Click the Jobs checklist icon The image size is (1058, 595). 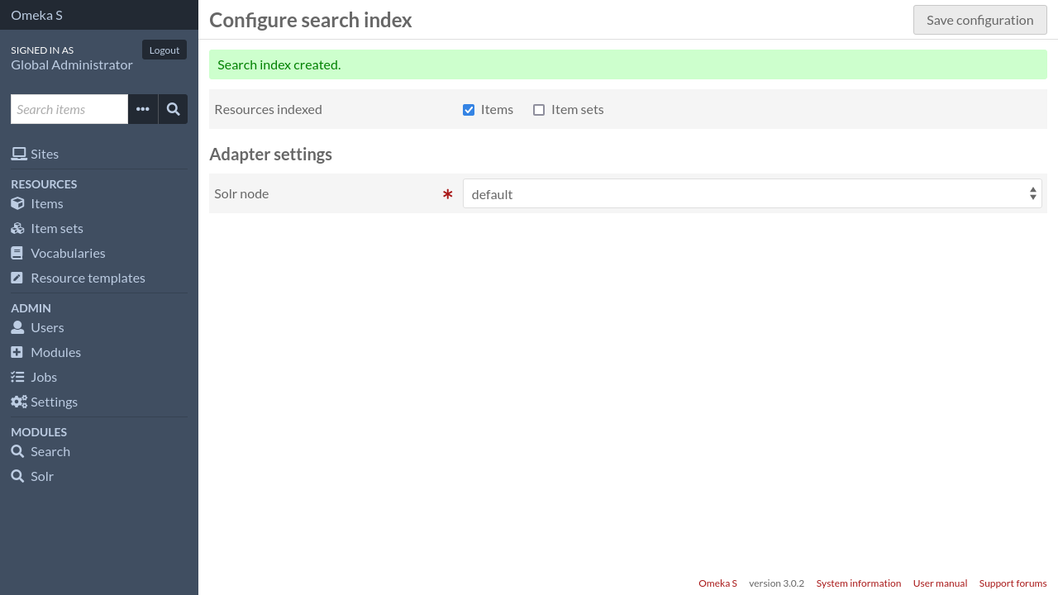pyautogui.click(x=17, y=377)
